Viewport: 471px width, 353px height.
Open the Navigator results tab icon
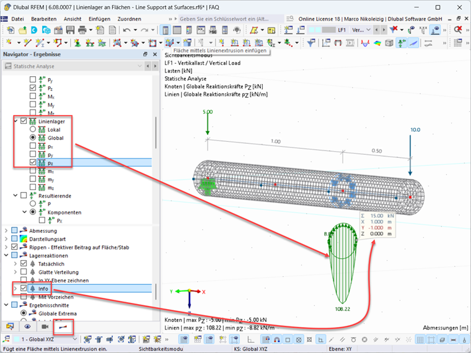[63, 327]
